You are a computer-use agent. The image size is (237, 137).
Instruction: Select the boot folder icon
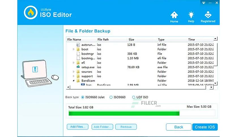78,49
